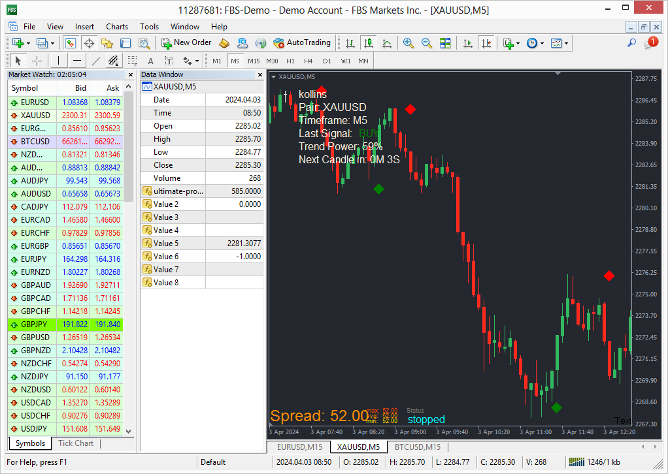Switch to the BTCUSD,M15 chart tab
This screenshot has width=668, height=474.
click(418, 447)
